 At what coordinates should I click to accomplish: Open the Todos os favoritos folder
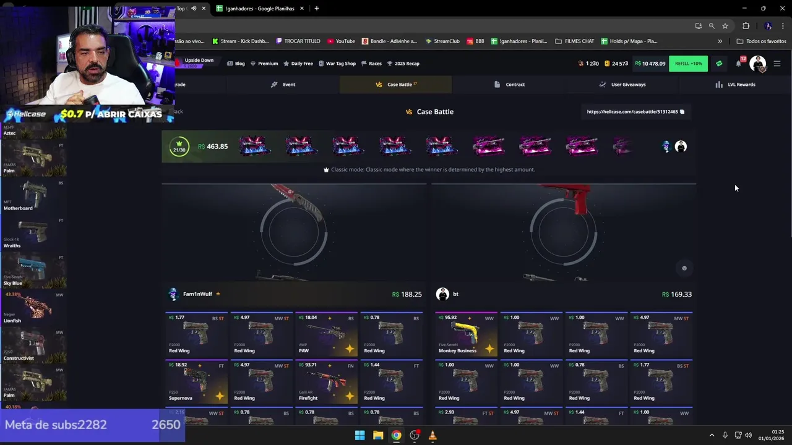click(x=762, y=41)
